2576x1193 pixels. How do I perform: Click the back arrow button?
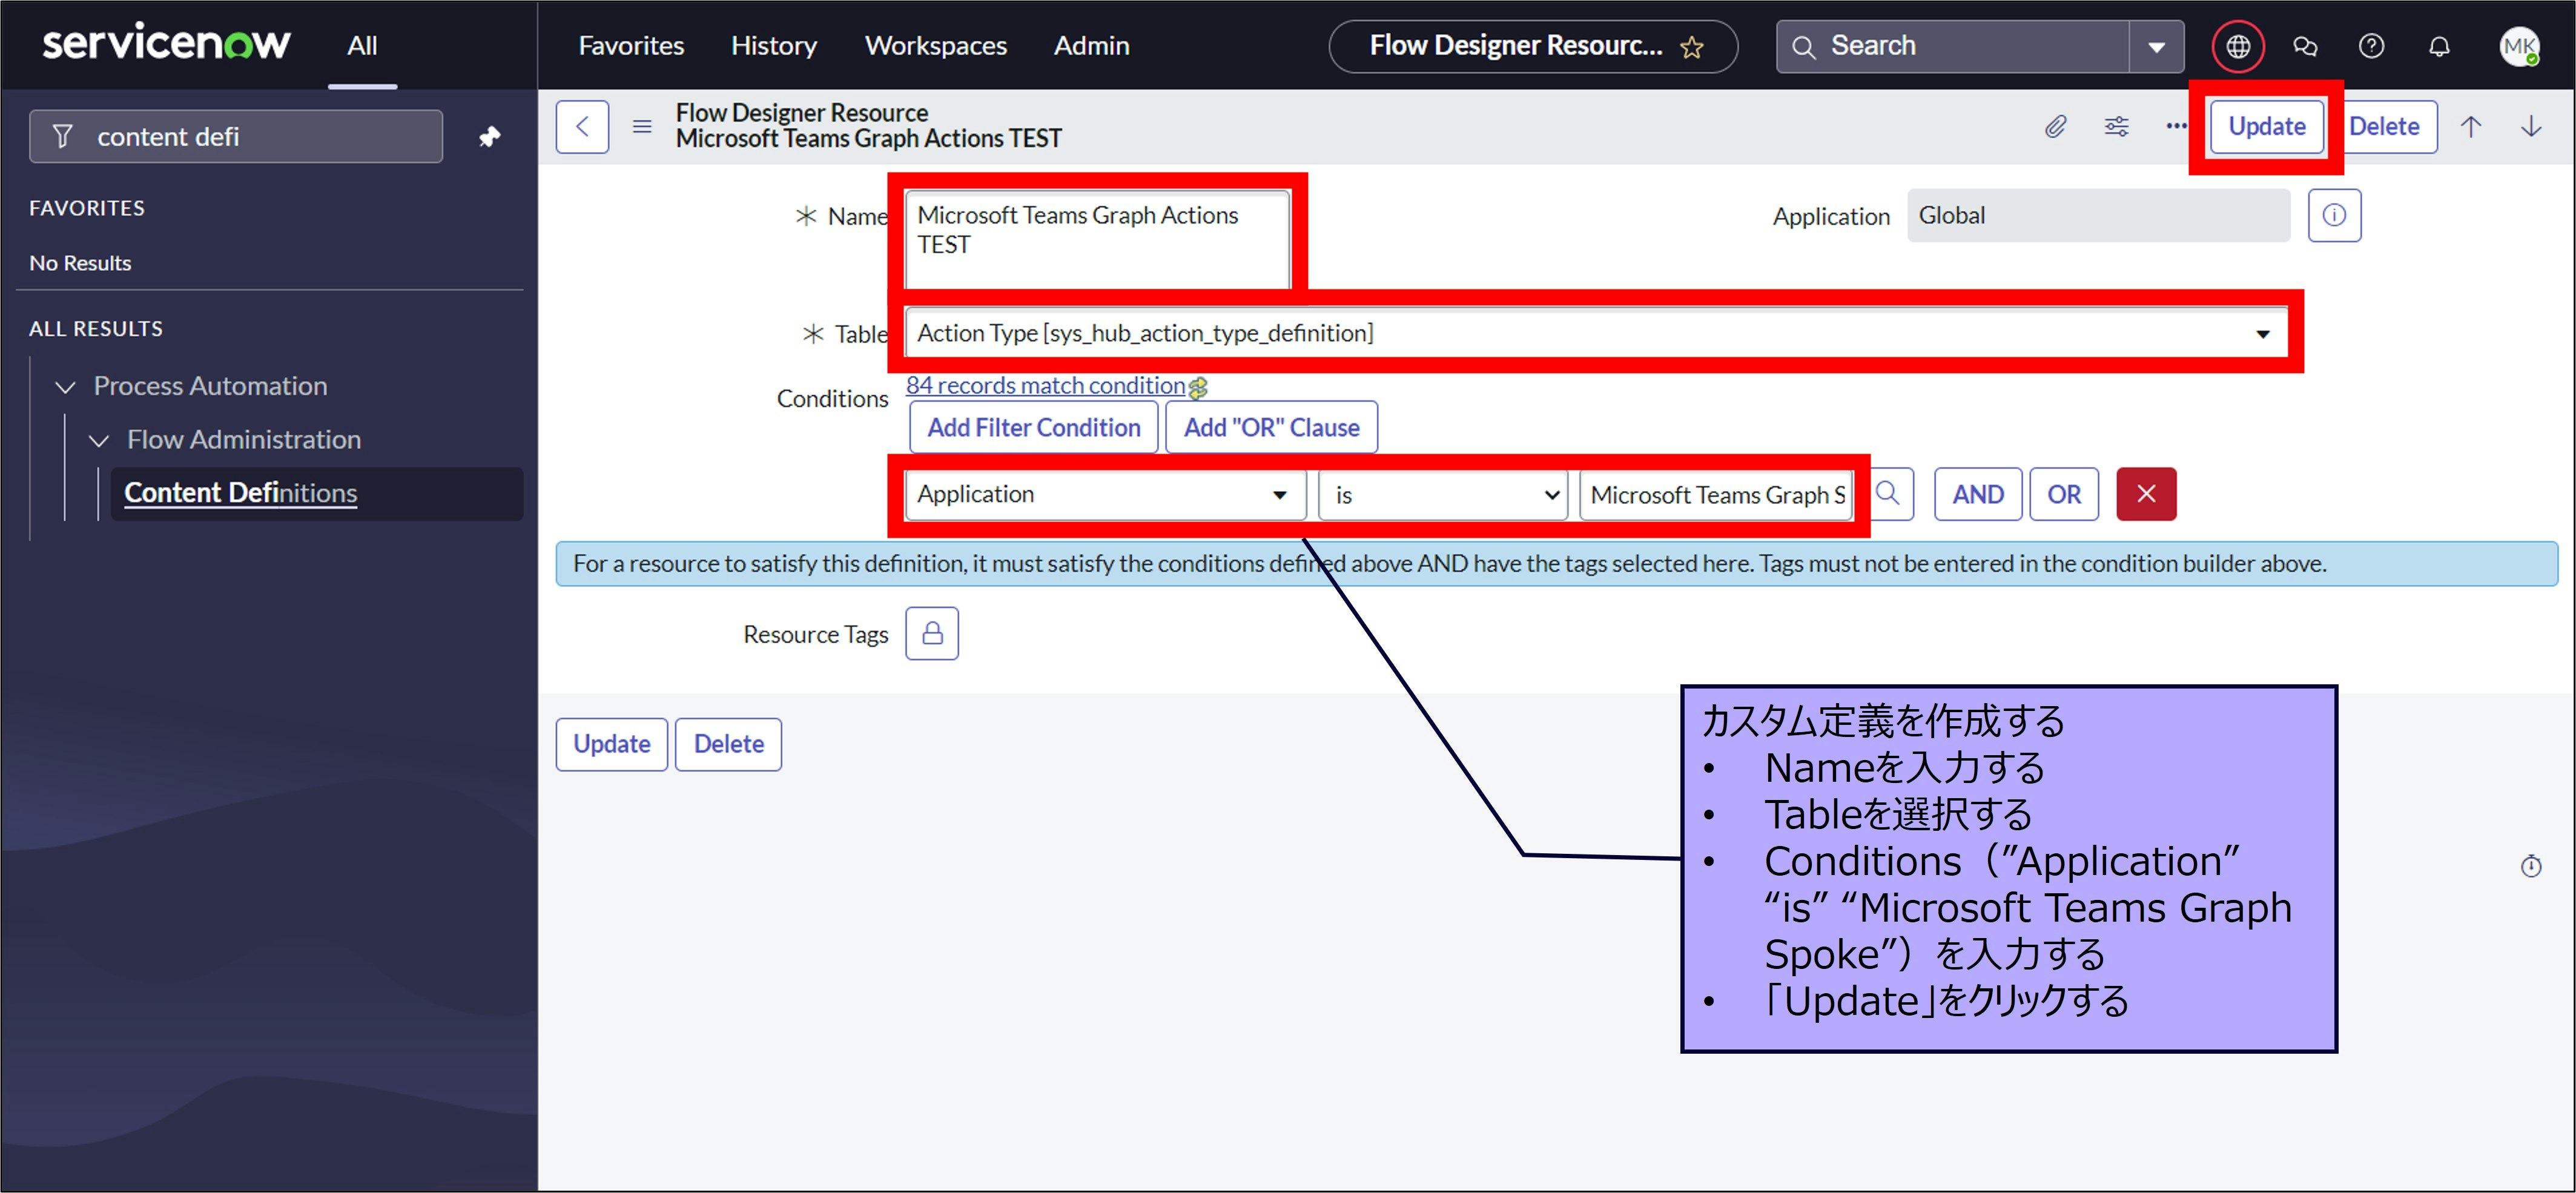pos(582,126)
